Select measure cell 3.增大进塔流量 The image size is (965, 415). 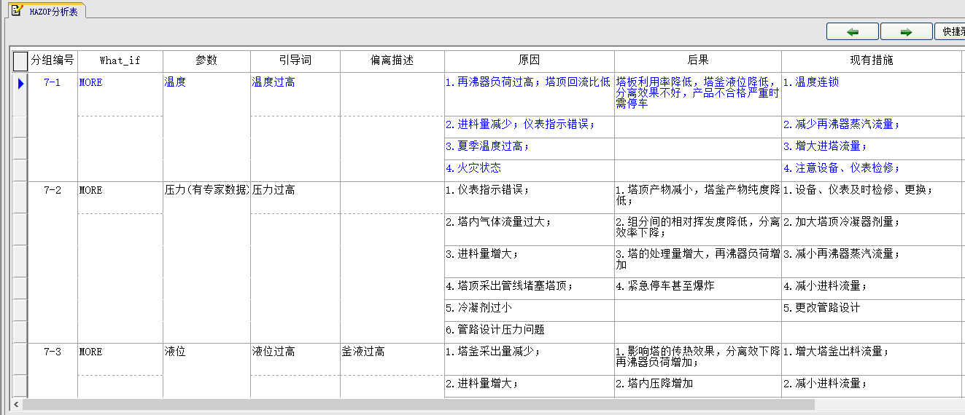tap(872, 149)
